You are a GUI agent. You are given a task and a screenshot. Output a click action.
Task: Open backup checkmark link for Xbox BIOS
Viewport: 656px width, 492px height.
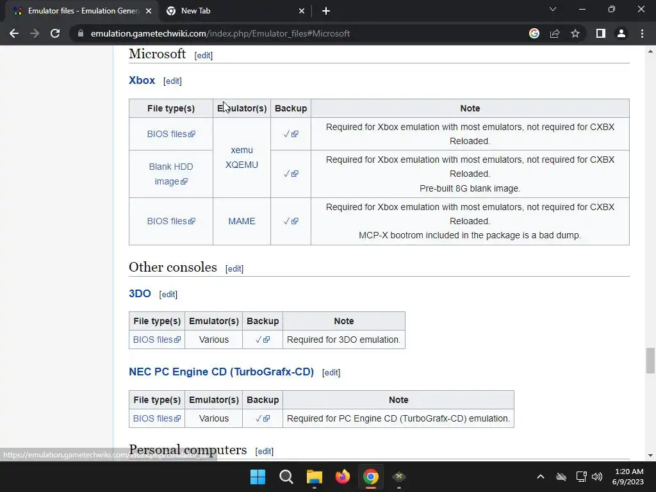[291, 134]
